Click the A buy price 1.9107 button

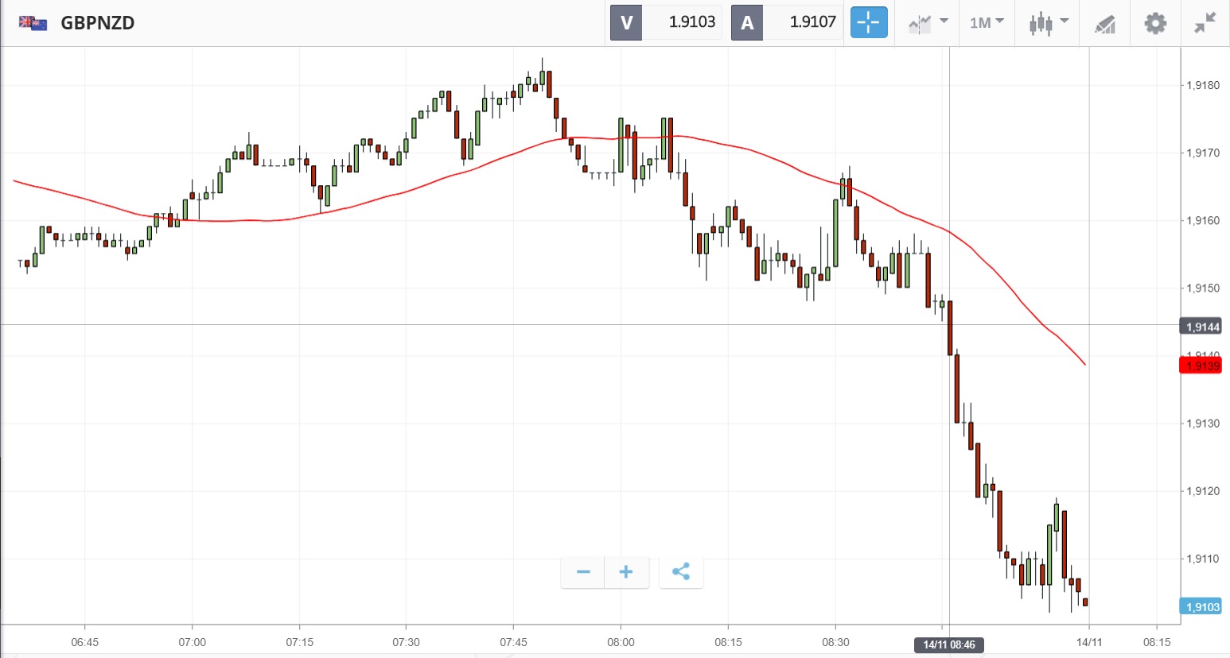coord(787,22)
